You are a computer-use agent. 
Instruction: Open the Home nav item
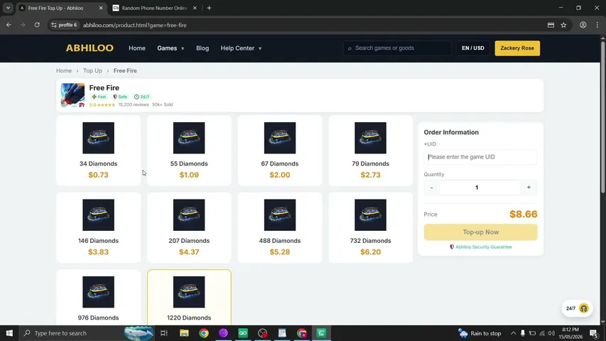pyautogui.click(x=137, y=48)
